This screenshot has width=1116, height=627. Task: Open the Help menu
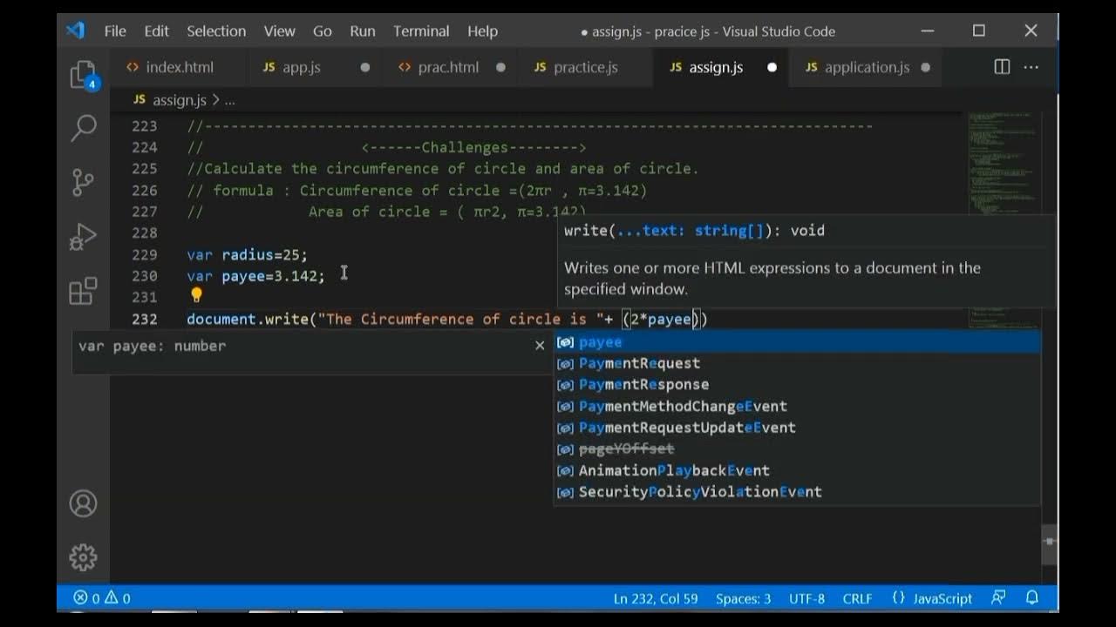[482, 30]
